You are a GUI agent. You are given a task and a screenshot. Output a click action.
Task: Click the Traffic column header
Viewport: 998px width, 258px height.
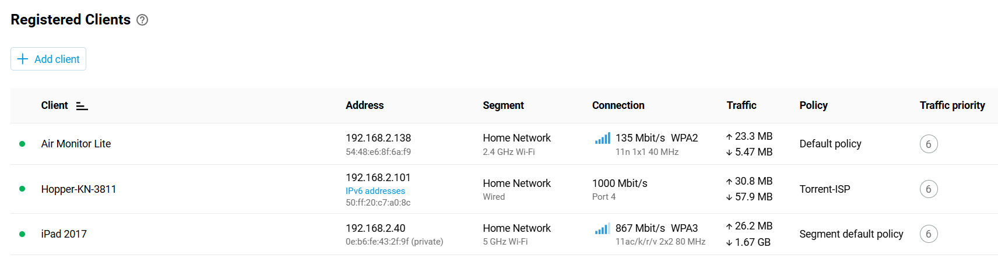pos(741,105)
